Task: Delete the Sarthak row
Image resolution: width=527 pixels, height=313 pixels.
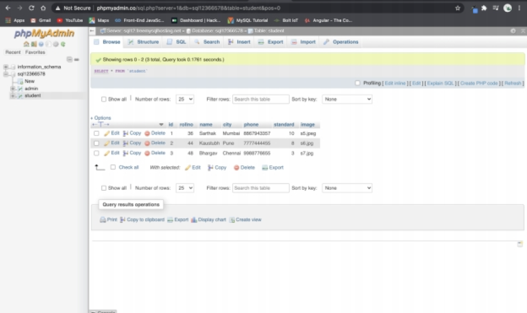Action: pyautogui.click(x=155, y=133)
